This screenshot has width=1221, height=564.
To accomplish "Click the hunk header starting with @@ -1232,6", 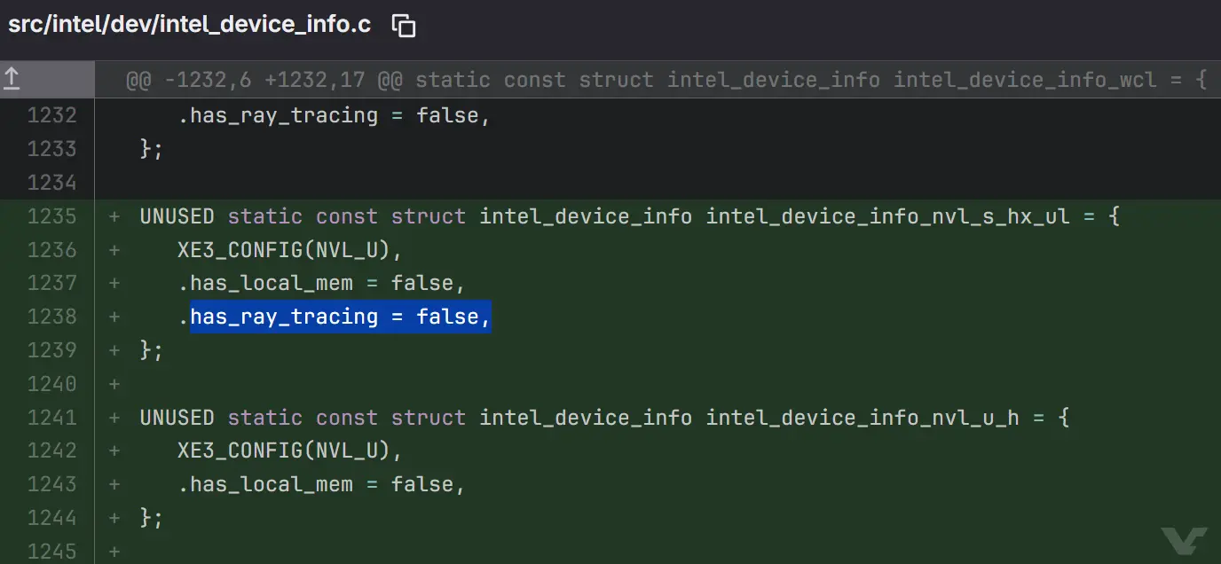I will [666, 81].
